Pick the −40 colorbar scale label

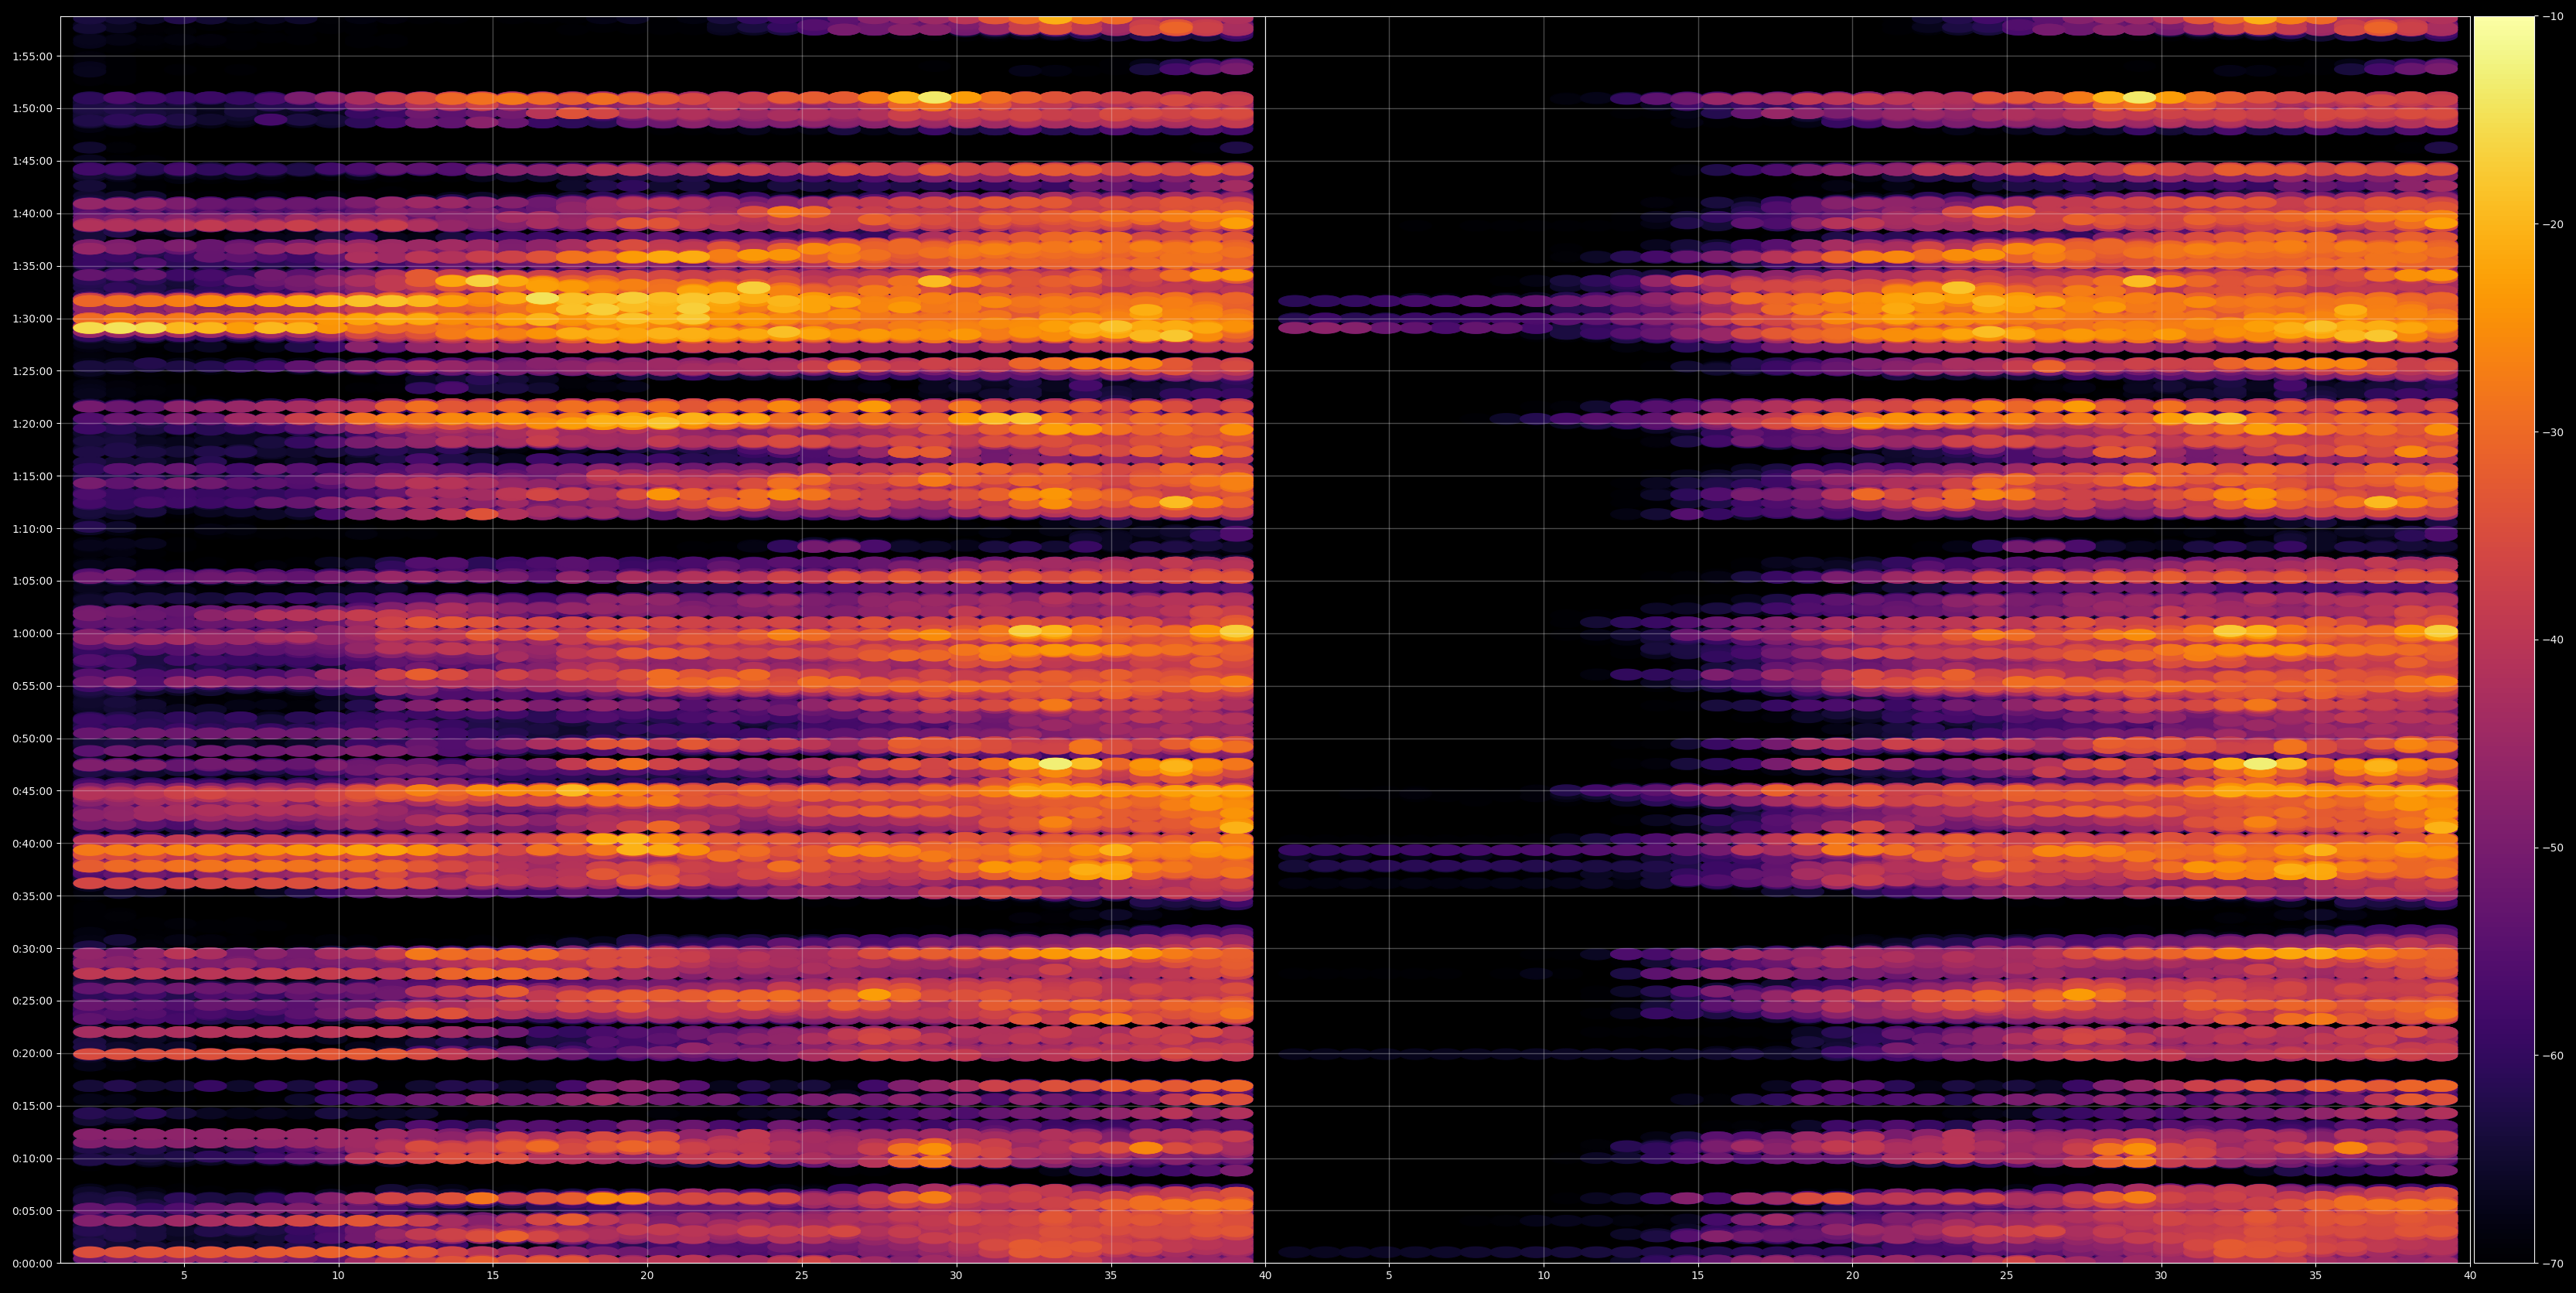point(2553,640)
